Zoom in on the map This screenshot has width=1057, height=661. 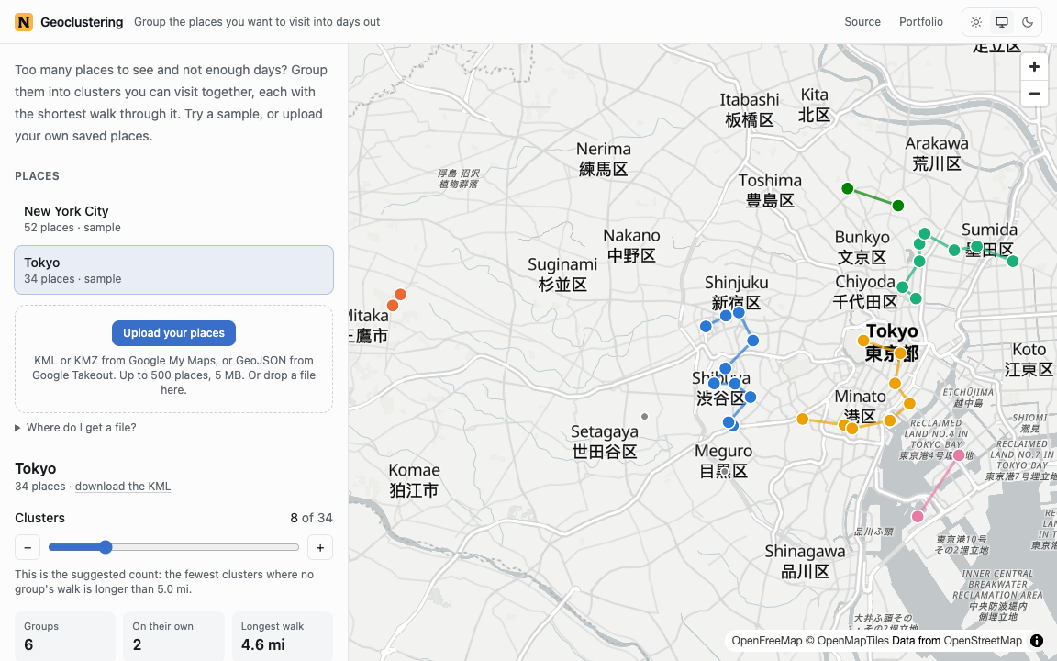click(1034, 67)
